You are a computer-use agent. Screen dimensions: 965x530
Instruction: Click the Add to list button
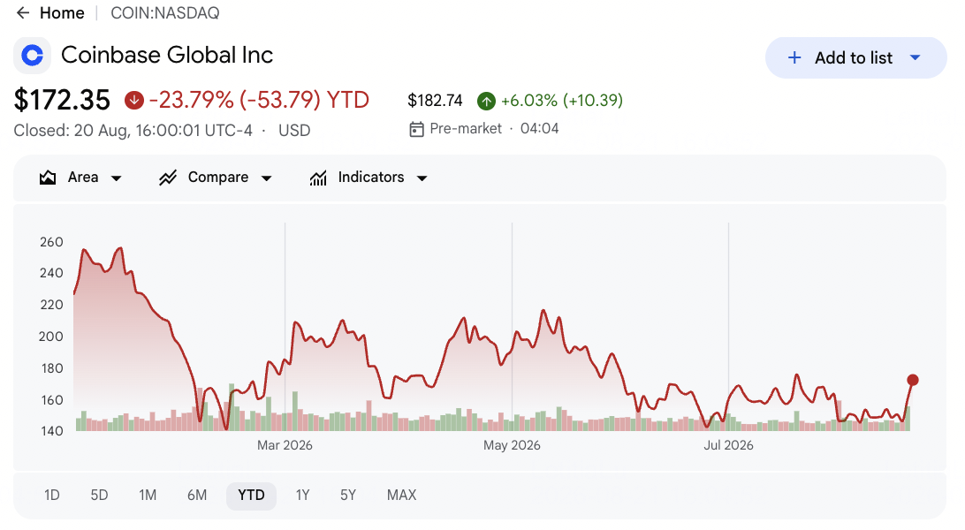[x=855, y=57]
